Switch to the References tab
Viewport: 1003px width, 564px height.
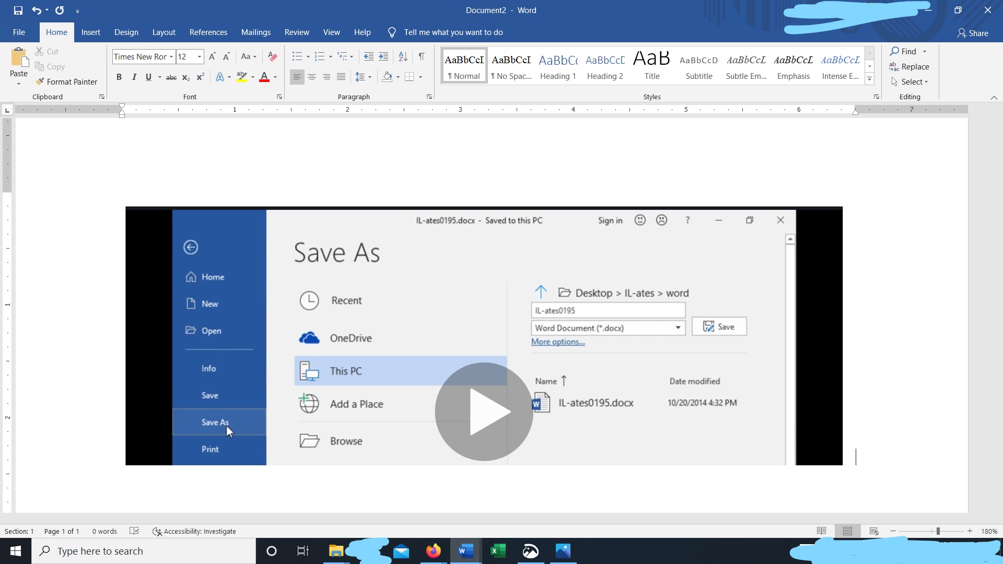coord(208,32)
